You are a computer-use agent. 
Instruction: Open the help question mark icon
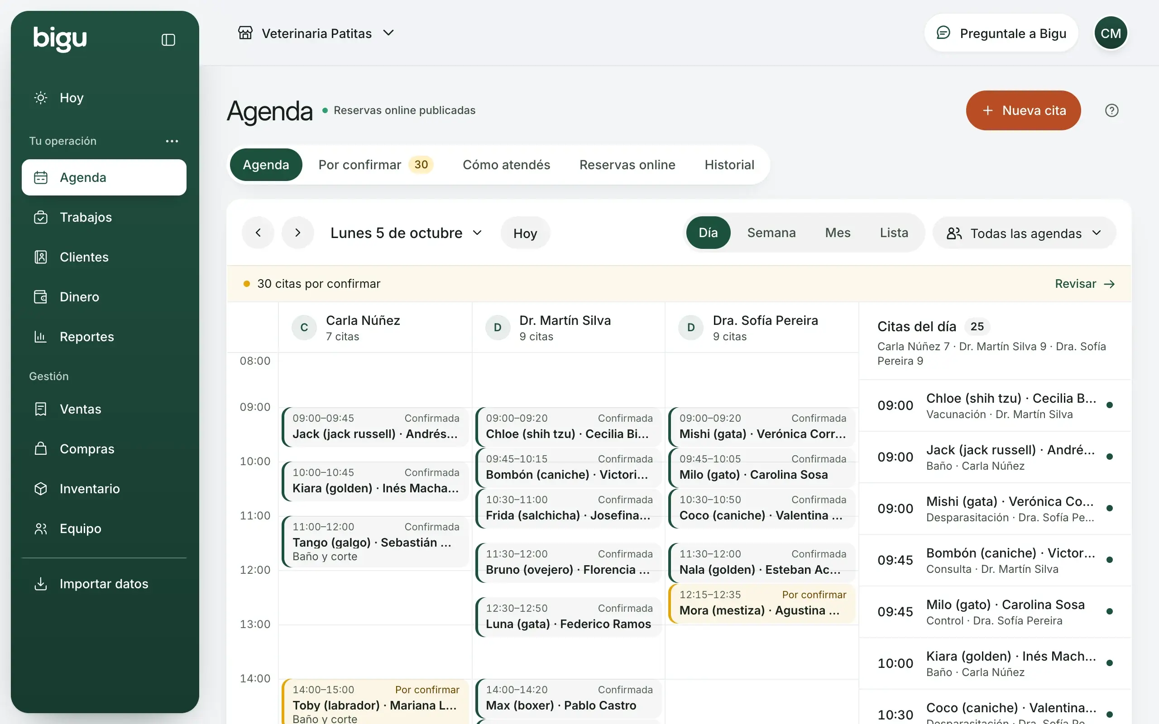(1111, 110)
